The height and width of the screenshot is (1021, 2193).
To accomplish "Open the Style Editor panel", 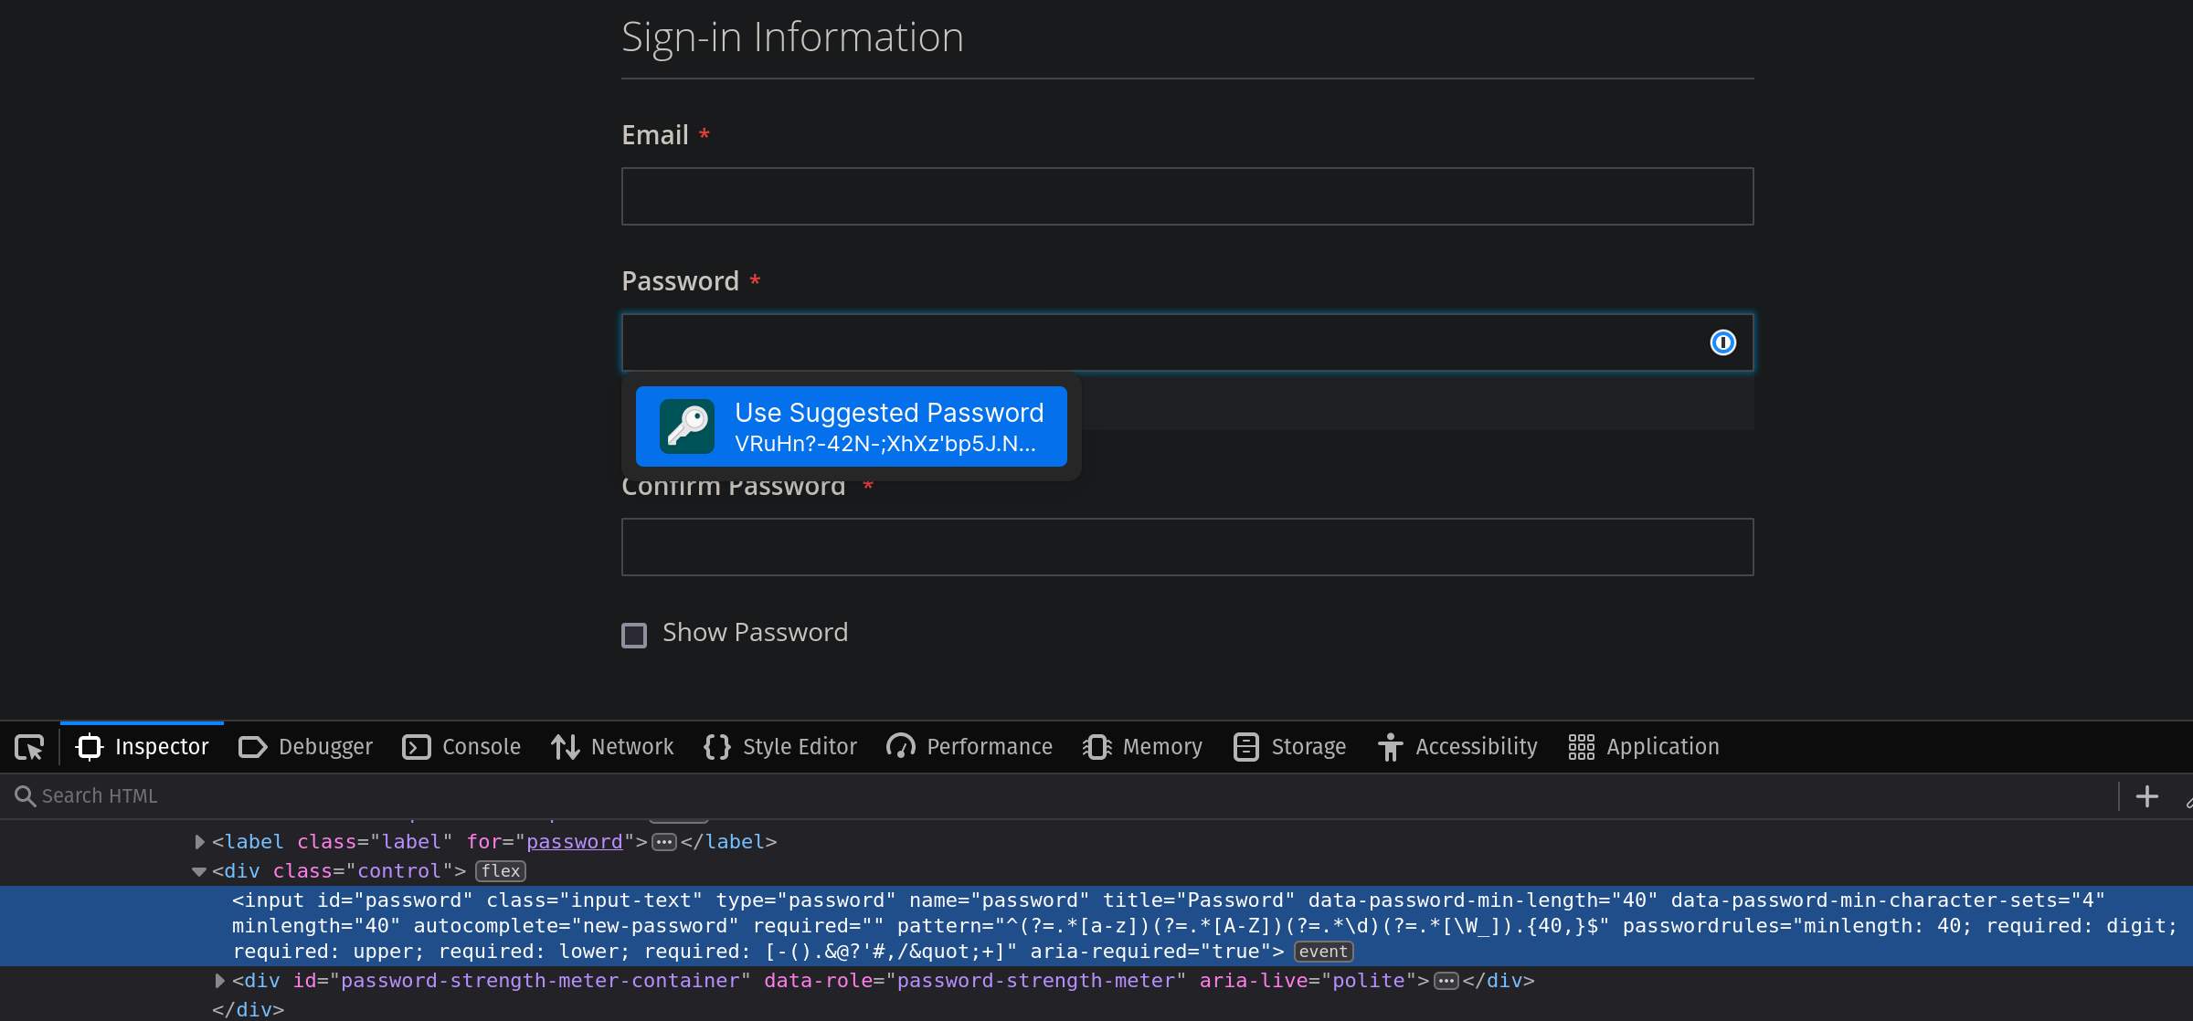I will (781, 747).
